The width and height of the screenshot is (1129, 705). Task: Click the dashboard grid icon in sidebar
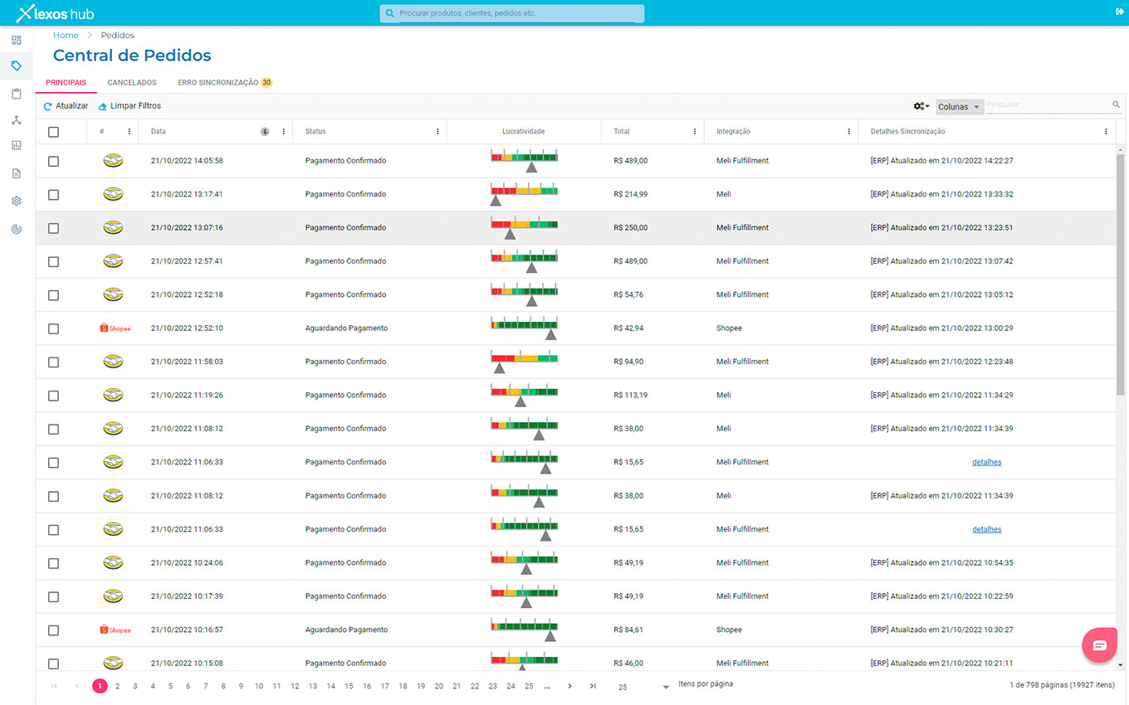tap(17, 40)
